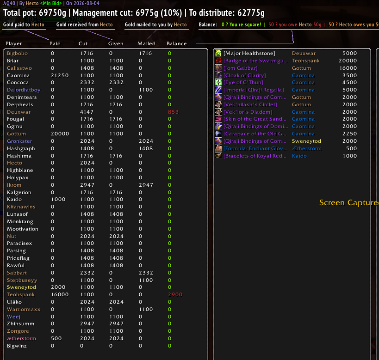Select player Deuxwar in the player list
This screenshot has height=360, width=379.
pos(19,112)
